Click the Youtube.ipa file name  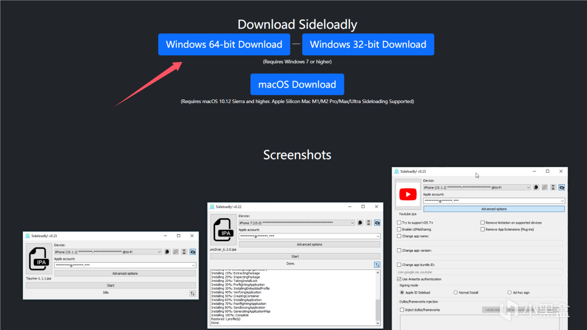pyautogui.click(x=408, y=214)
